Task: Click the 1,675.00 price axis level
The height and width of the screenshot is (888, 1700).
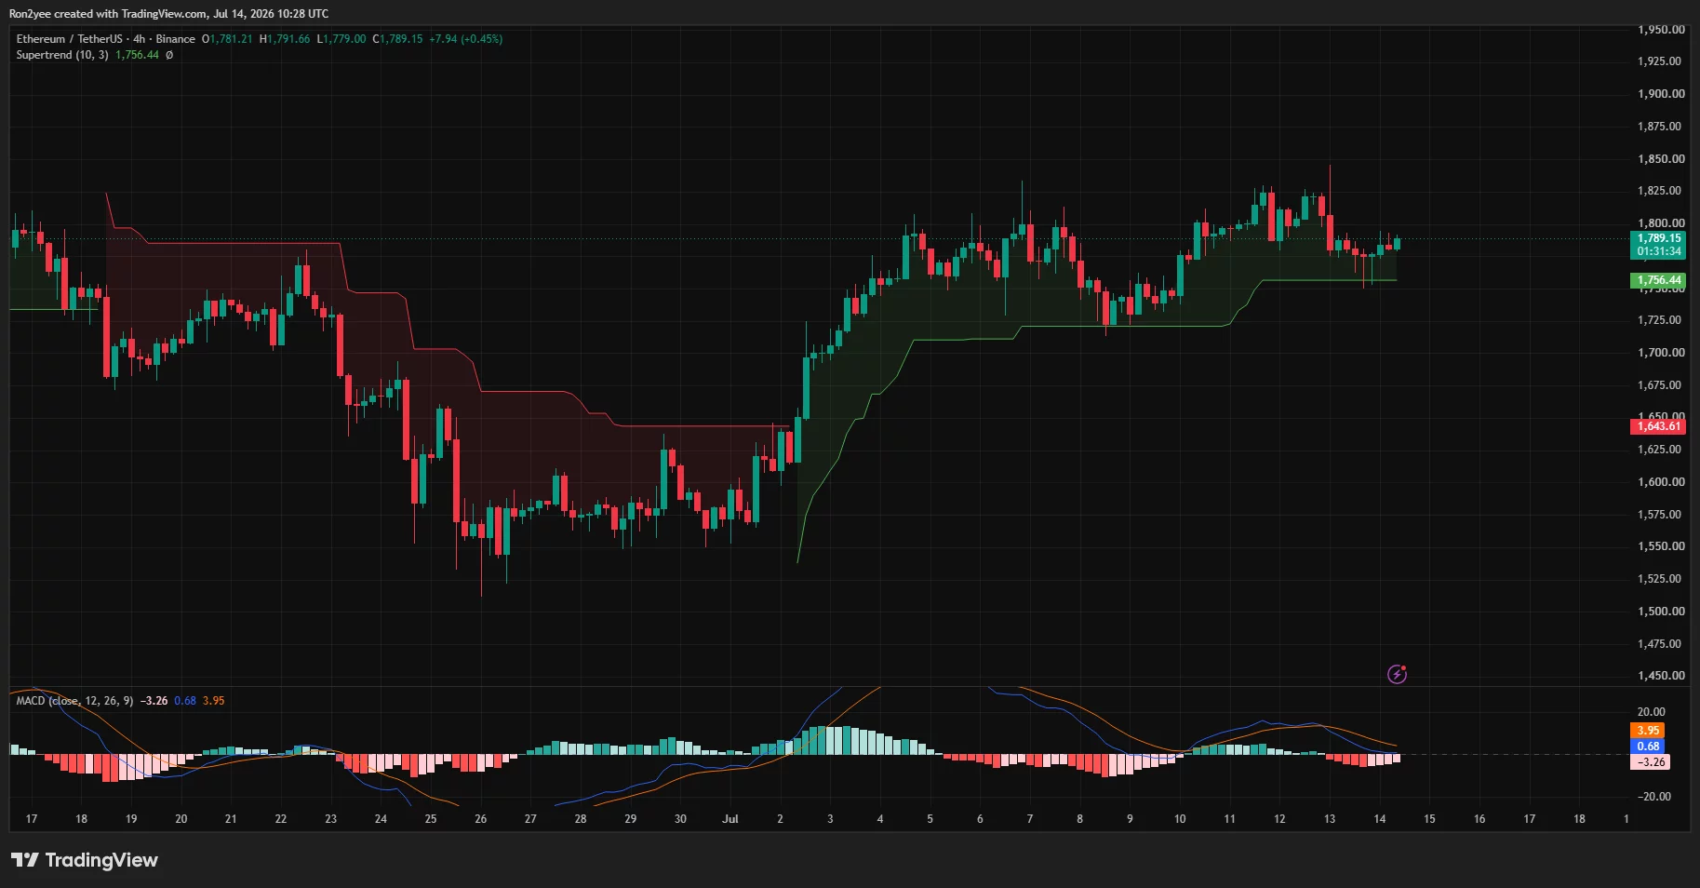Action: pyautogui.click(x=1661, y=385)
